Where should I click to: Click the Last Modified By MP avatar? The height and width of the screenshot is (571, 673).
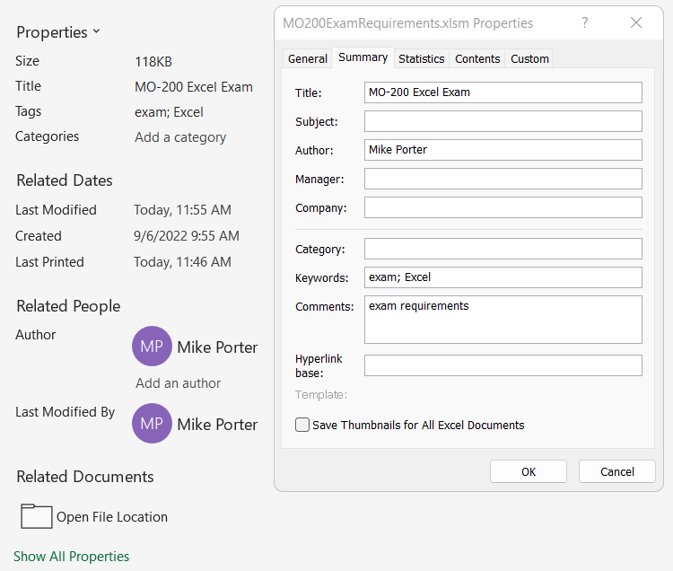(x=152, y=424)
